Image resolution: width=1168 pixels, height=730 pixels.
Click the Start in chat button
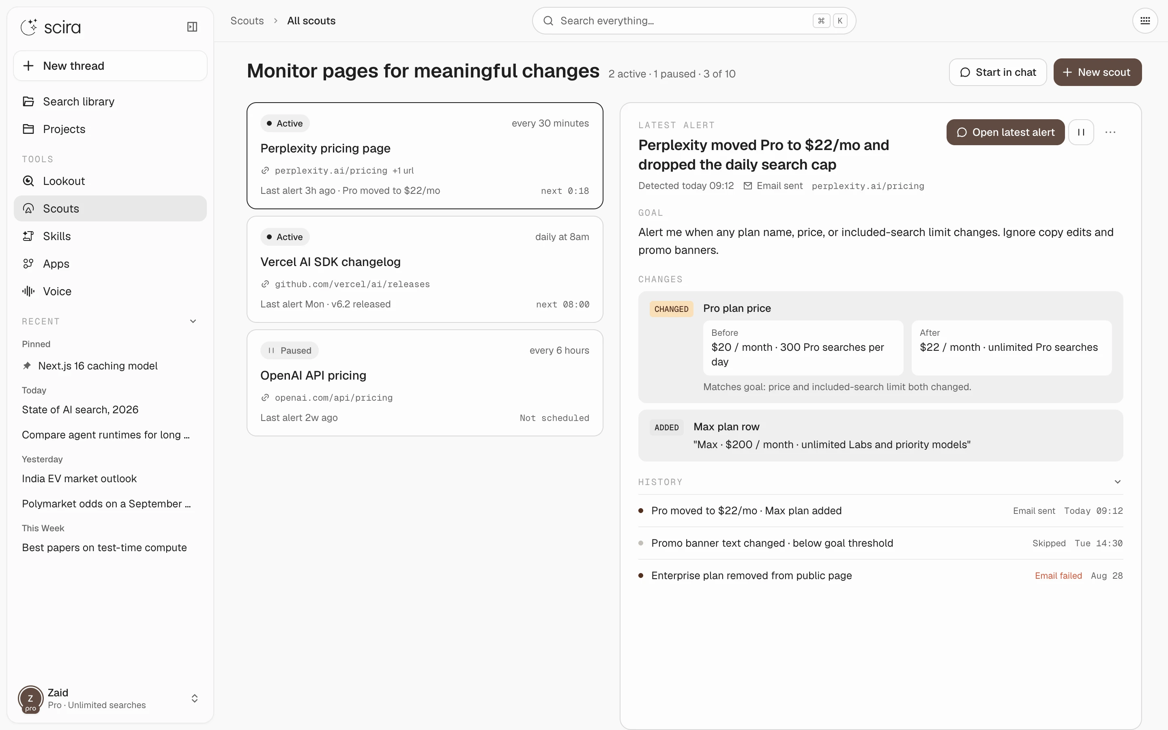click(x=998, y=73)
